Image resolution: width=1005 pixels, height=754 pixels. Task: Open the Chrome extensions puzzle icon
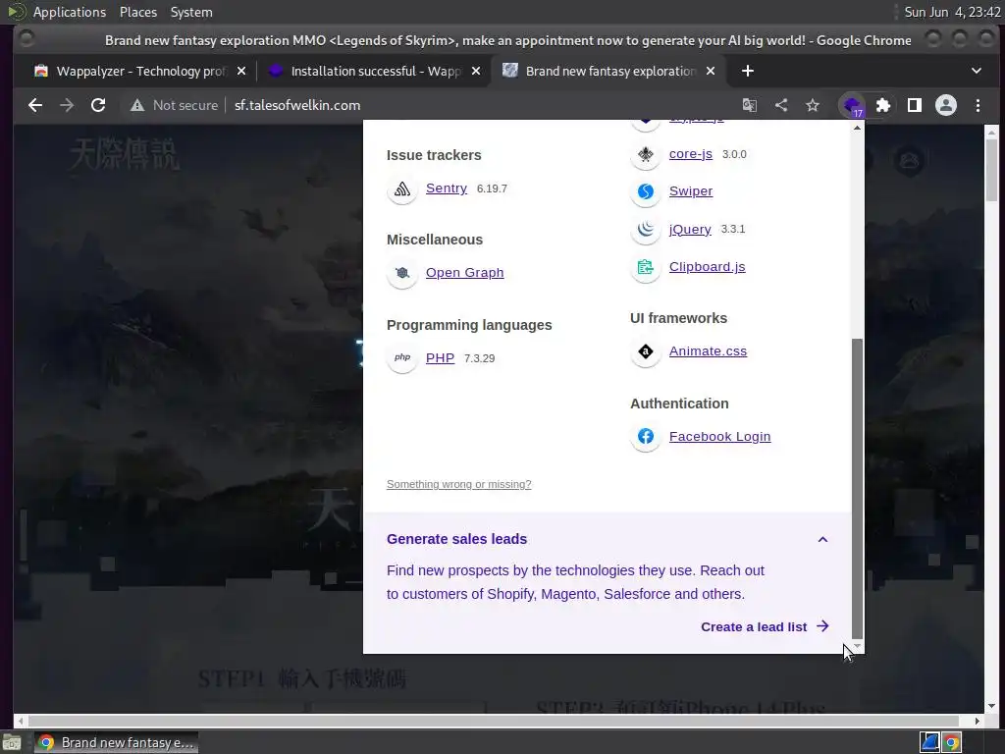[x=883, y=105]
